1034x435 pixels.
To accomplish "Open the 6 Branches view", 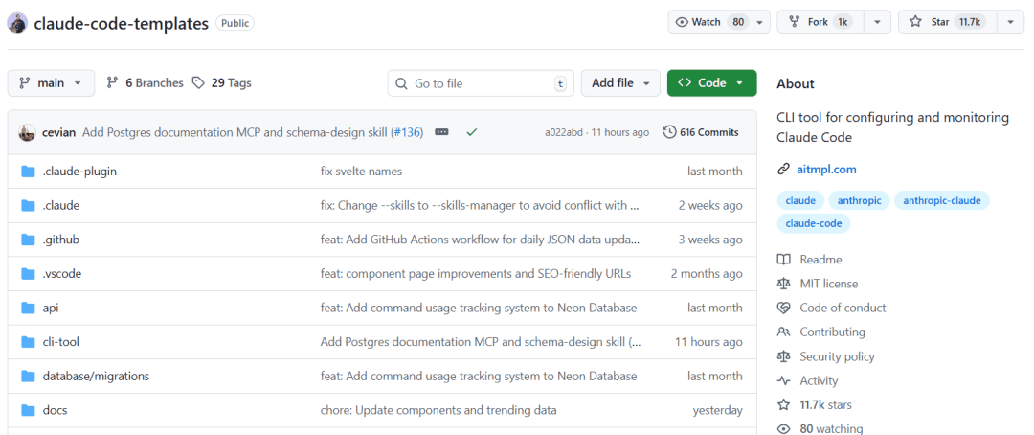I will [145, 83].
